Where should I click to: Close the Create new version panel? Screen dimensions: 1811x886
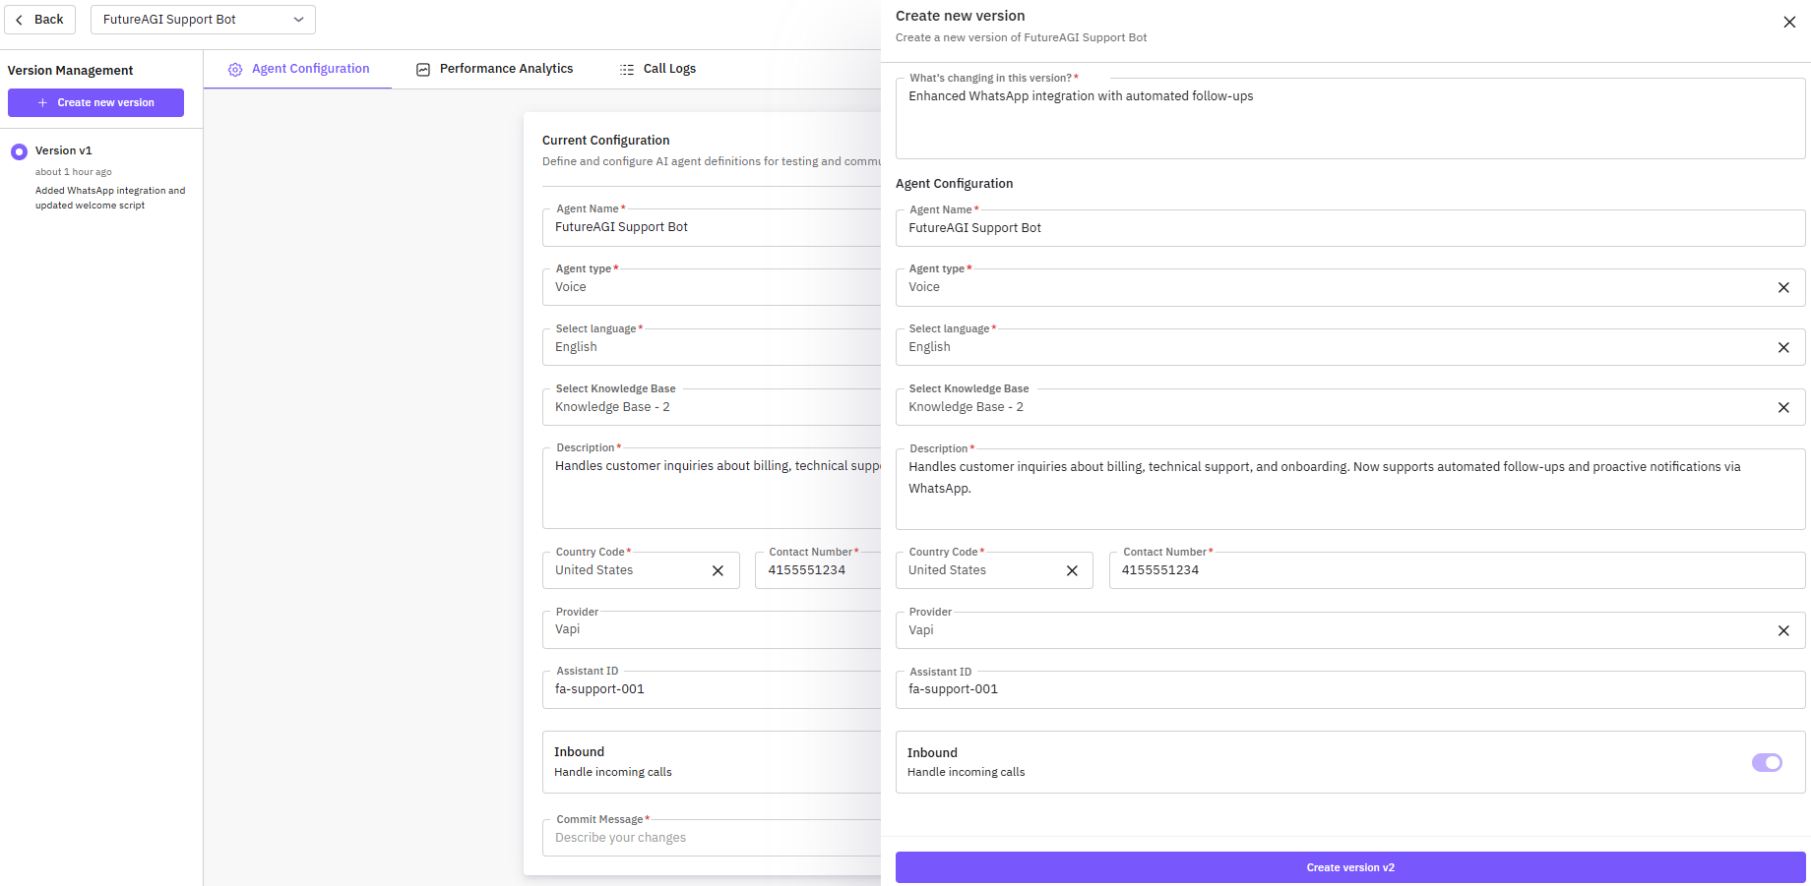(1789, 22)
